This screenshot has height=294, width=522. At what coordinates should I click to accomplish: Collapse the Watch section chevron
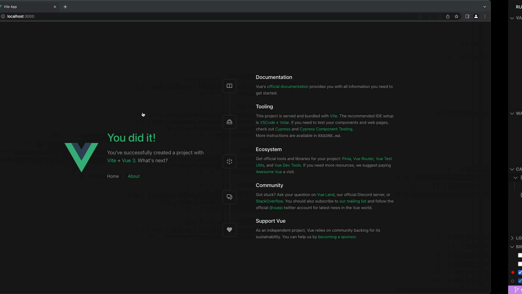click(512, 114)
